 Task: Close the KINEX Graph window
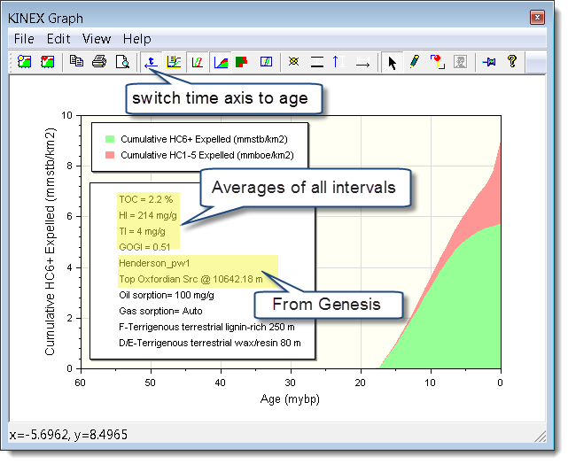(x=537, y=17)
